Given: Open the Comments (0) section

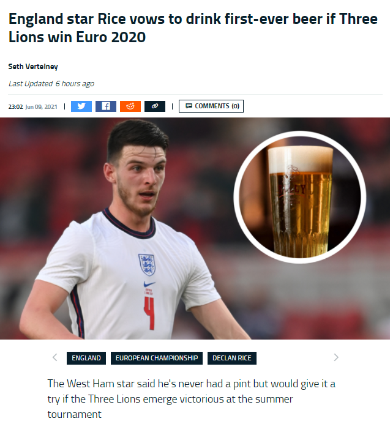Looking at the screenshot, I should [x=211, y=106].
